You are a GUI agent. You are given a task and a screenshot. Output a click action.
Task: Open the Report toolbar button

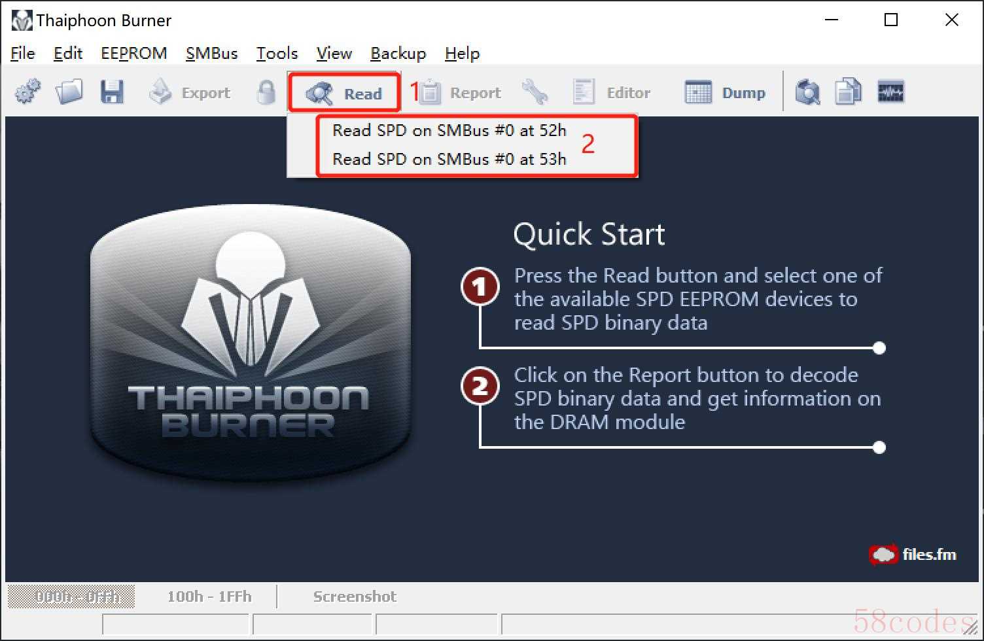[460, 93]
